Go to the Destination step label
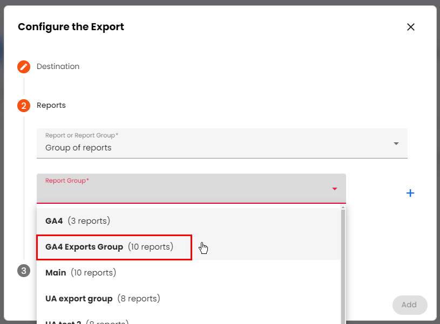The height and width of the screenshot is (324, 440). 58,67
